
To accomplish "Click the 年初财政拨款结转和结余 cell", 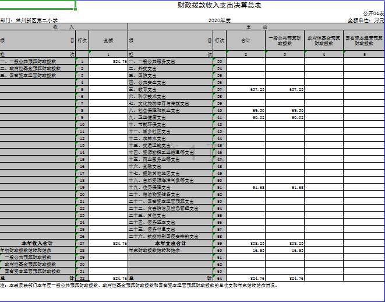I will [x=28, y=250].
